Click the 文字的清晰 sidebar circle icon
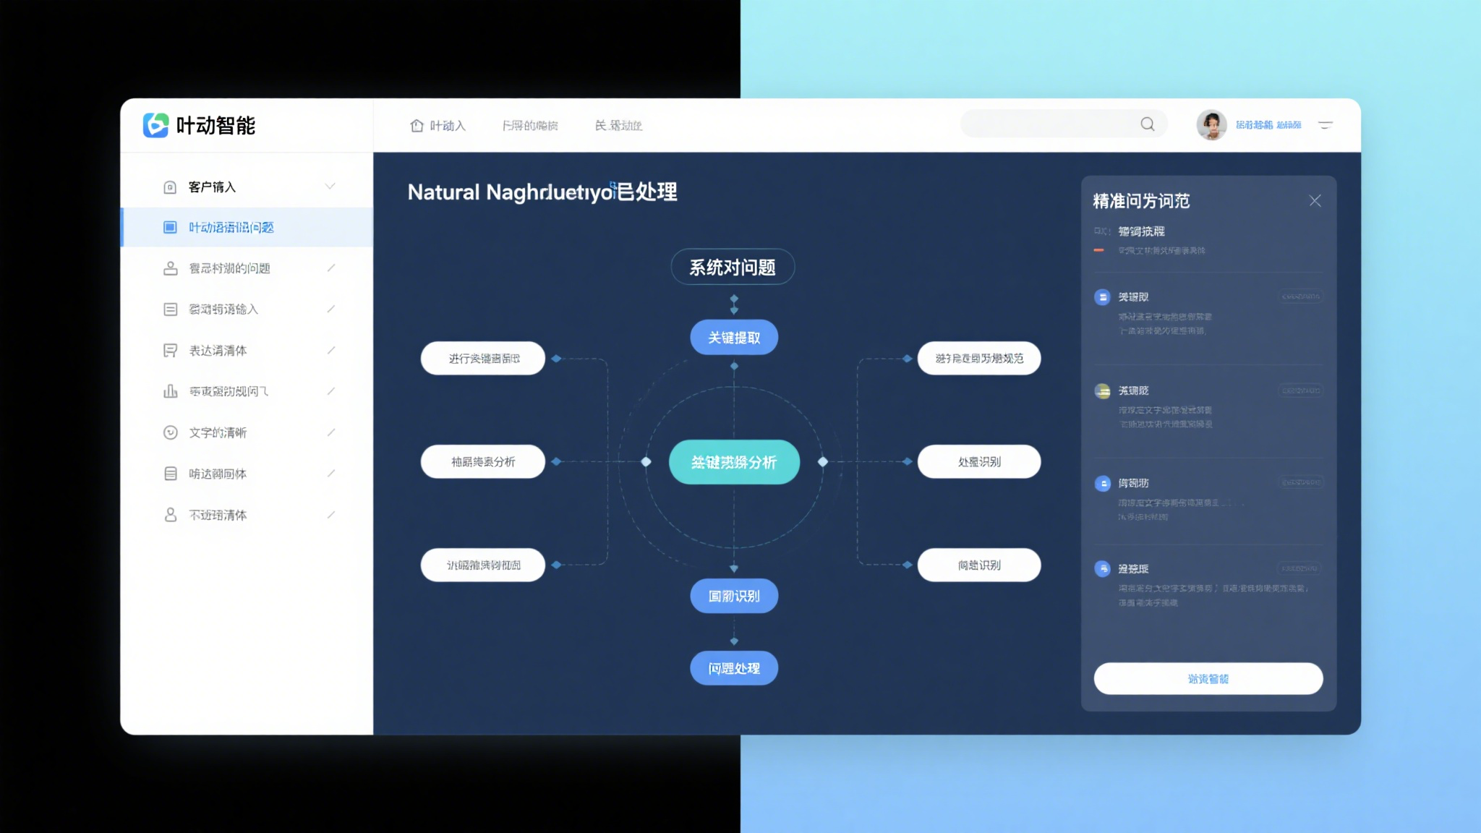Viewport: 1481px width, 833px height. (171, 432)
